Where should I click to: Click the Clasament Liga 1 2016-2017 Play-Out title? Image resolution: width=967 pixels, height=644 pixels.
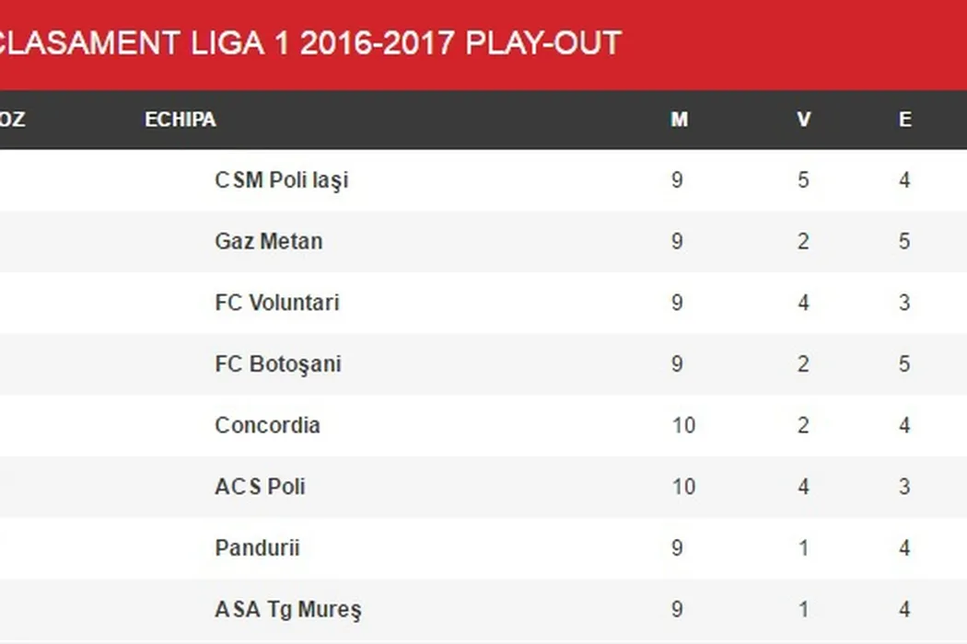pyautogui.click(x=310, y=43)
